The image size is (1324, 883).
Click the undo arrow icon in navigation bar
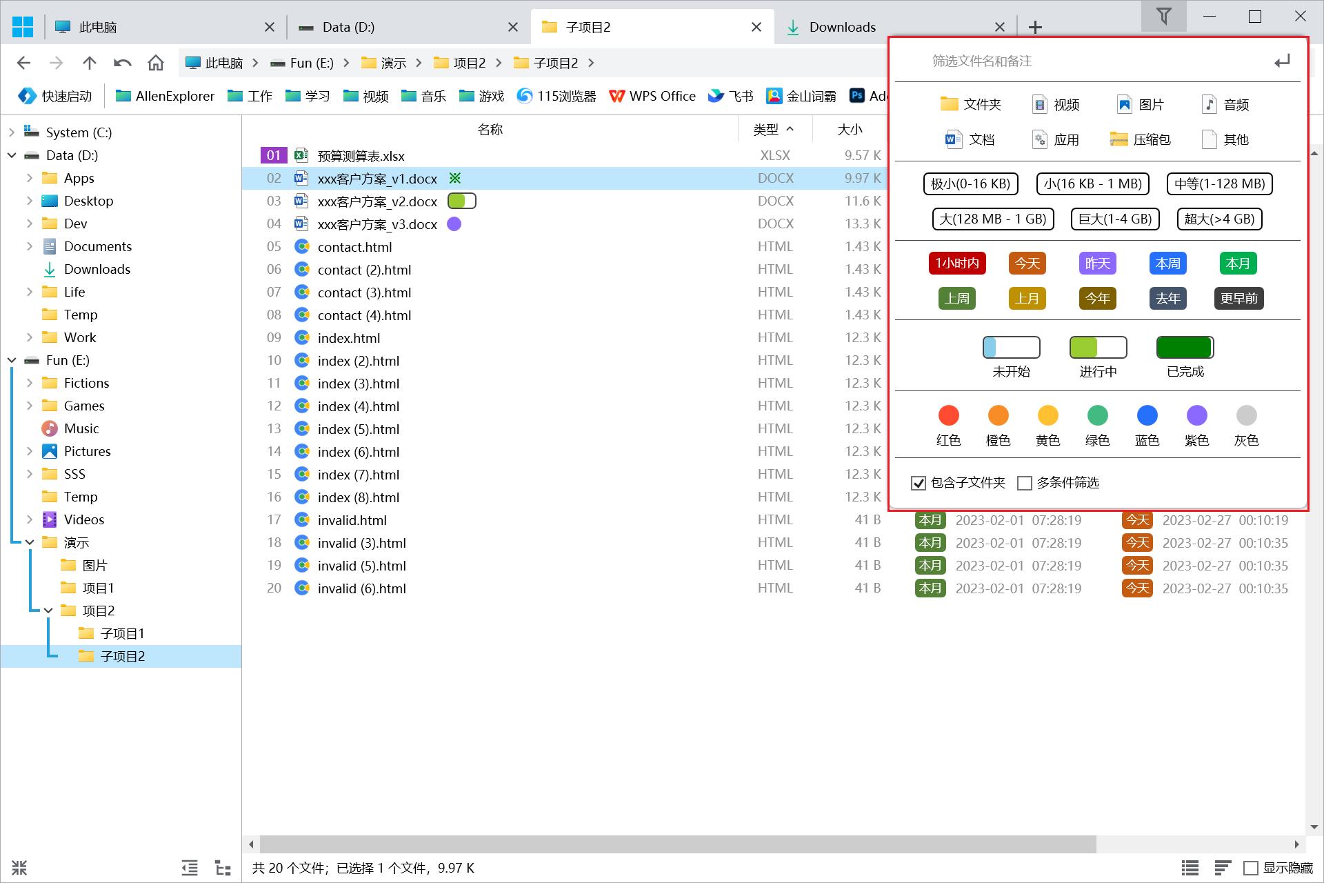coord(123,63)
